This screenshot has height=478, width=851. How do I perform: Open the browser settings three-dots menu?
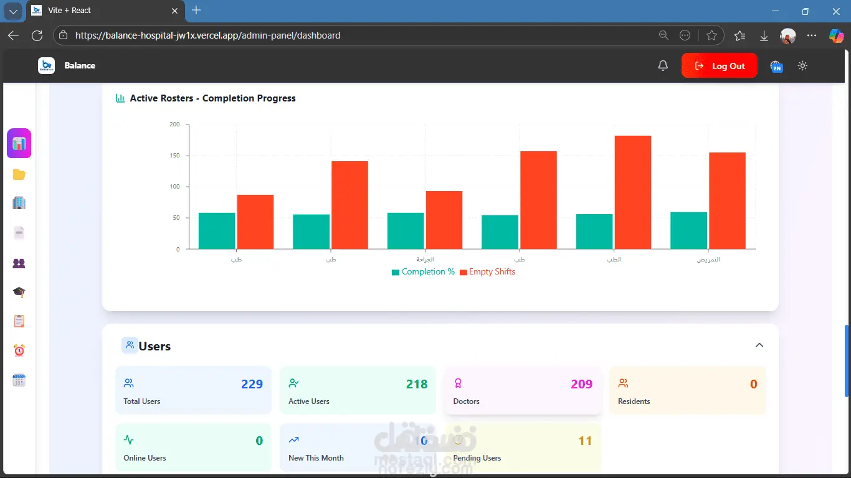click(x=812, y=35)
